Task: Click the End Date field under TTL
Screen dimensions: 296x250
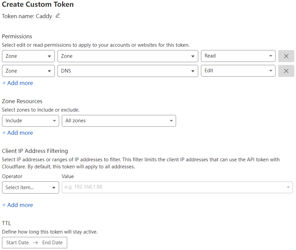Action: coord(52,242)
